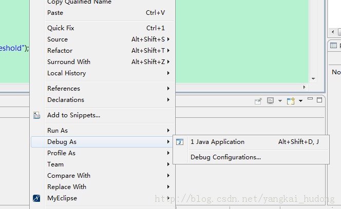Screen dimensions: 341x209
Task: Expand the Source submenu arrow
Action: coord(168,39)
